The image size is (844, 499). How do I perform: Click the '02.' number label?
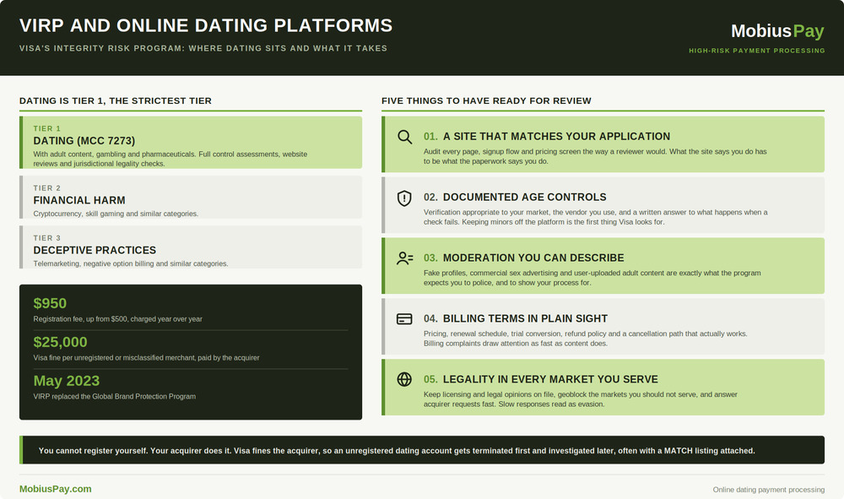click(x=430, y=198)
